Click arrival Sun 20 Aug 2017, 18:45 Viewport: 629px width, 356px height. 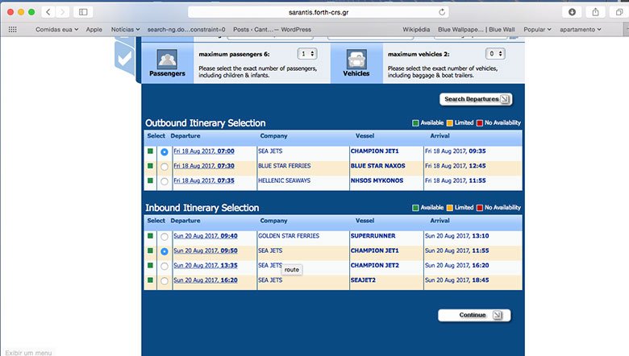coord(457,280)
